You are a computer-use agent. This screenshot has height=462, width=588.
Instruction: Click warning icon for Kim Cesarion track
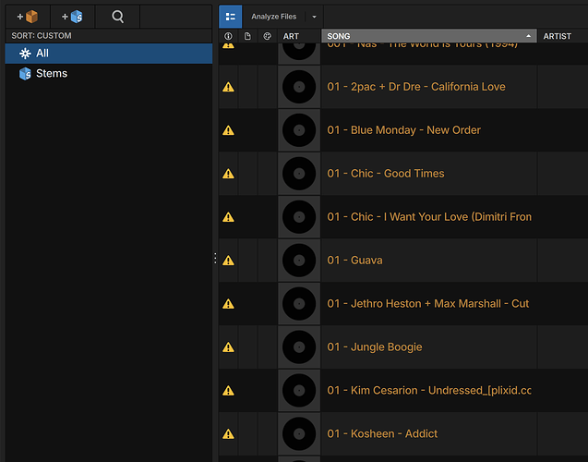228,391
